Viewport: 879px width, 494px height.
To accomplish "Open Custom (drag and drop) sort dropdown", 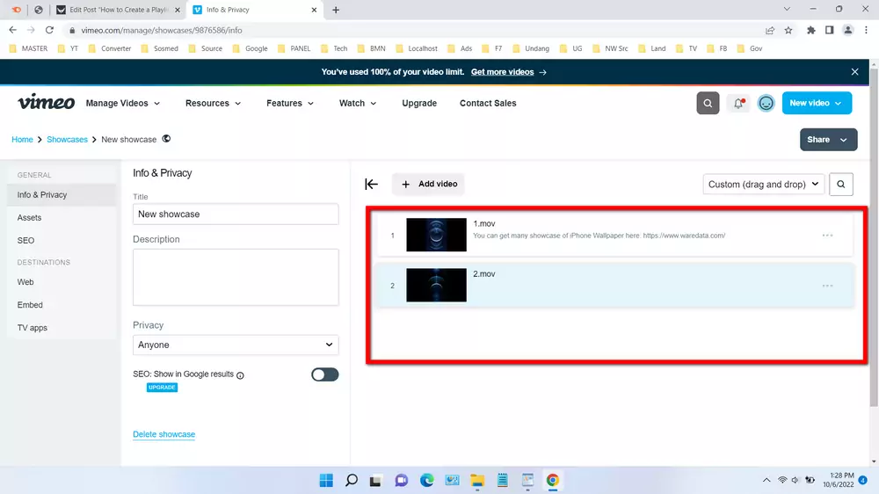I will 763,184.
